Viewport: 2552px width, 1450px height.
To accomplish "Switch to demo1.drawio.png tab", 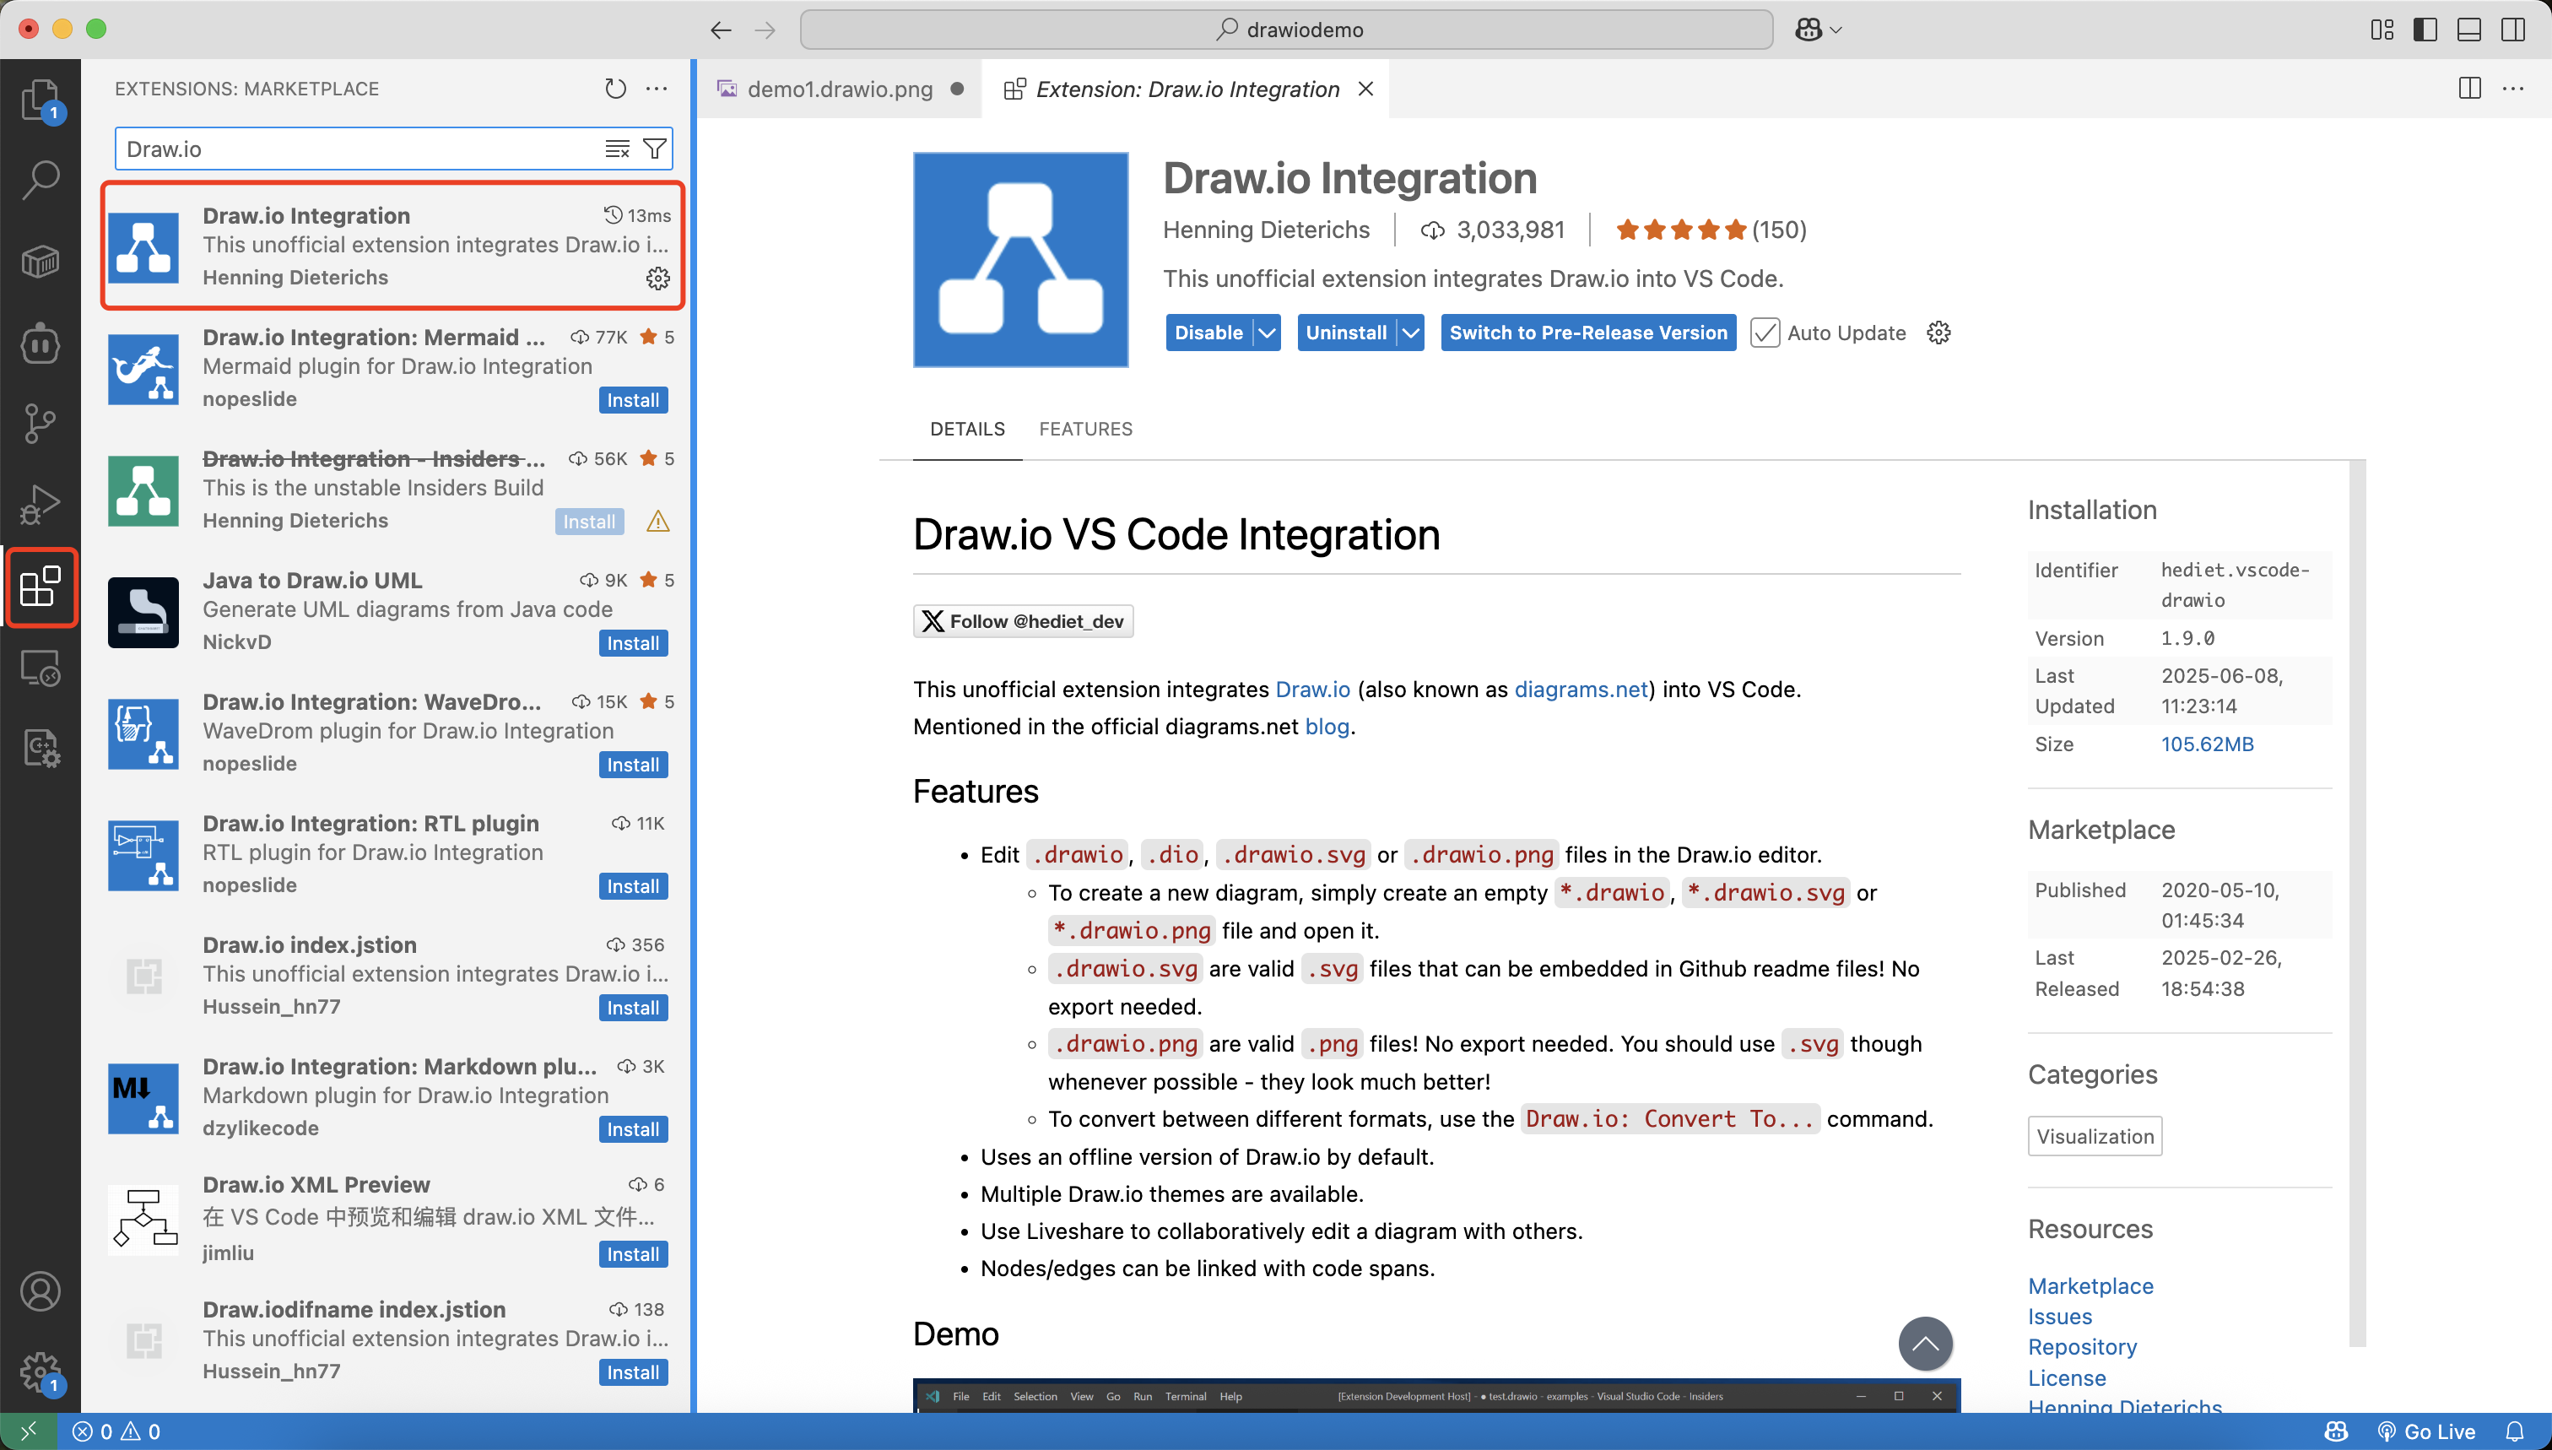I will click(x=840, y=89).
